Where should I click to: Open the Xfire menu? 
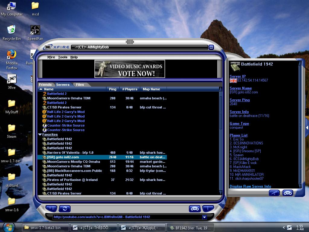(x=51, y=57)
